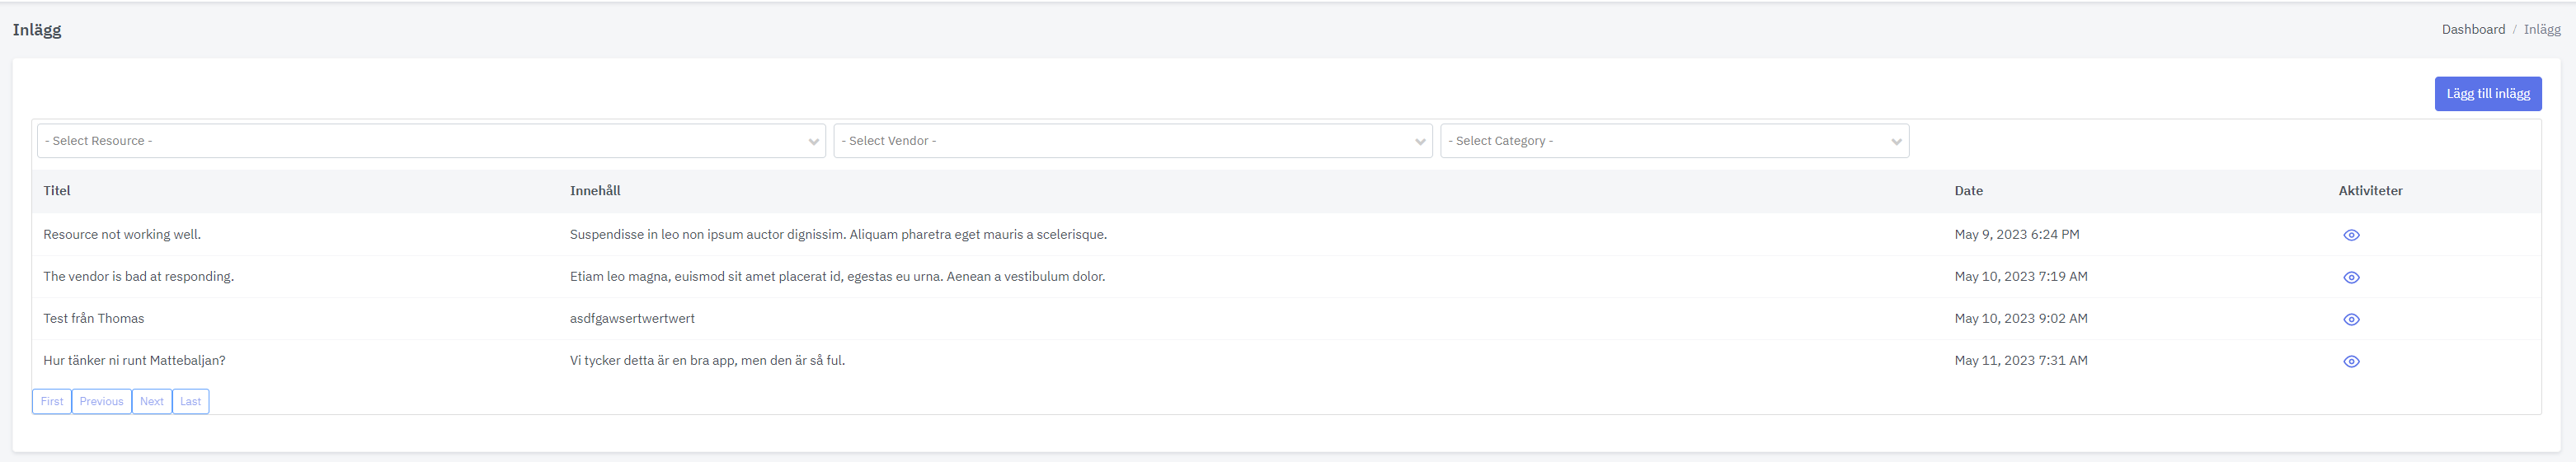Image resolution: width=2576 pixels, height=462 pixels.
Task: View the 'Resource not working well.' post
Action: (x=2351, y=236)
